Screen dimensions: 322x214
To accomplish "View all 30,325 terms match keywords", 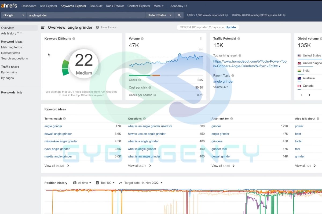I will [x=57, y=166].
